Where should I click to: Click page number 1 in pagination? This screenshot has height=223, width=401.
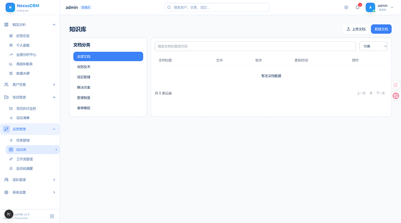(371, 93)
